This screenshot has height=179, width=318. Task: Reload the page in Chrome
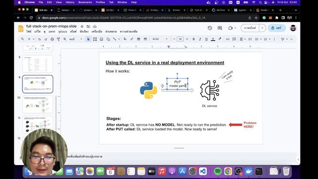(31, 18)
